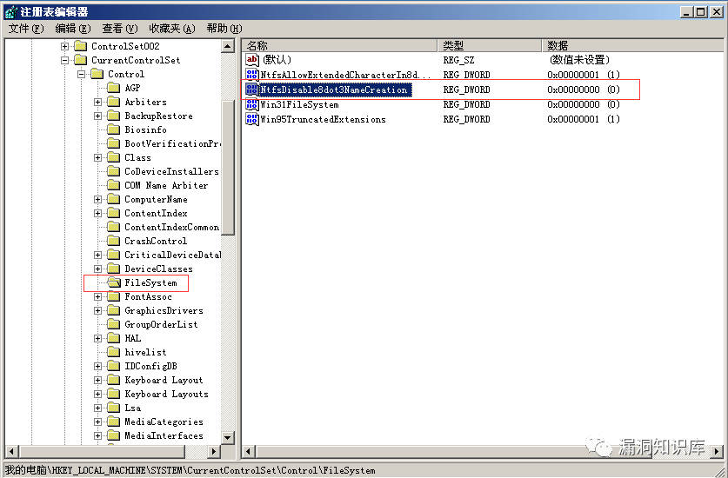Screen dimensions: 728x478
Task: Select the (默认) value name
Action: click(277, 60)
